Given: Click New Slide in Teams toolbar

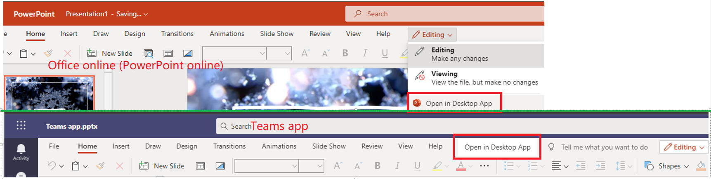Looking at the screenshot, I should tap(162, 166).
